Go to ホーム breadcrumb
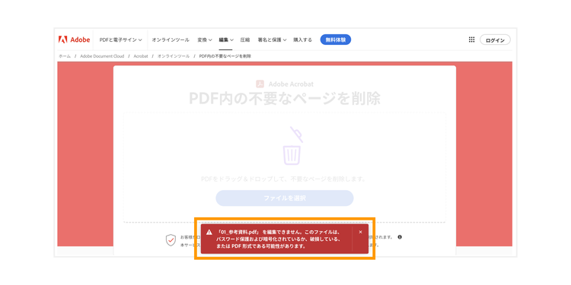 coord(65,56)
